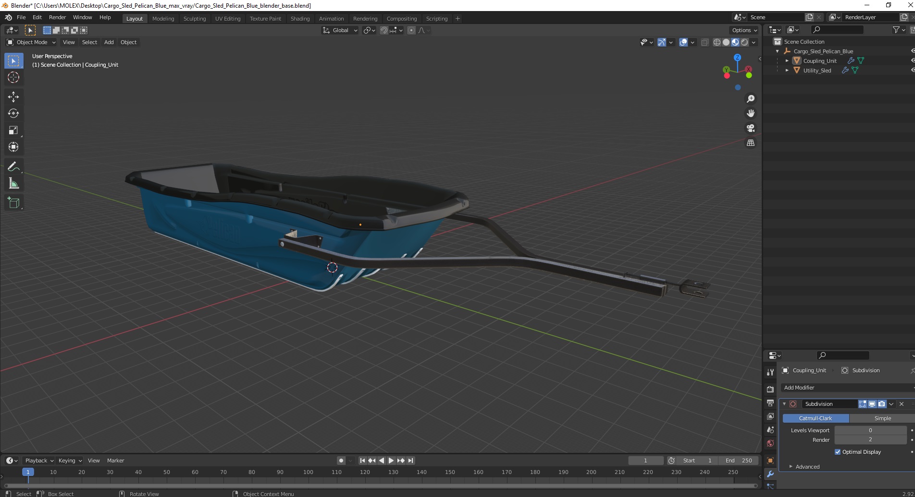
Task: Activate the Select Box tool
Action: pos(13,61)
